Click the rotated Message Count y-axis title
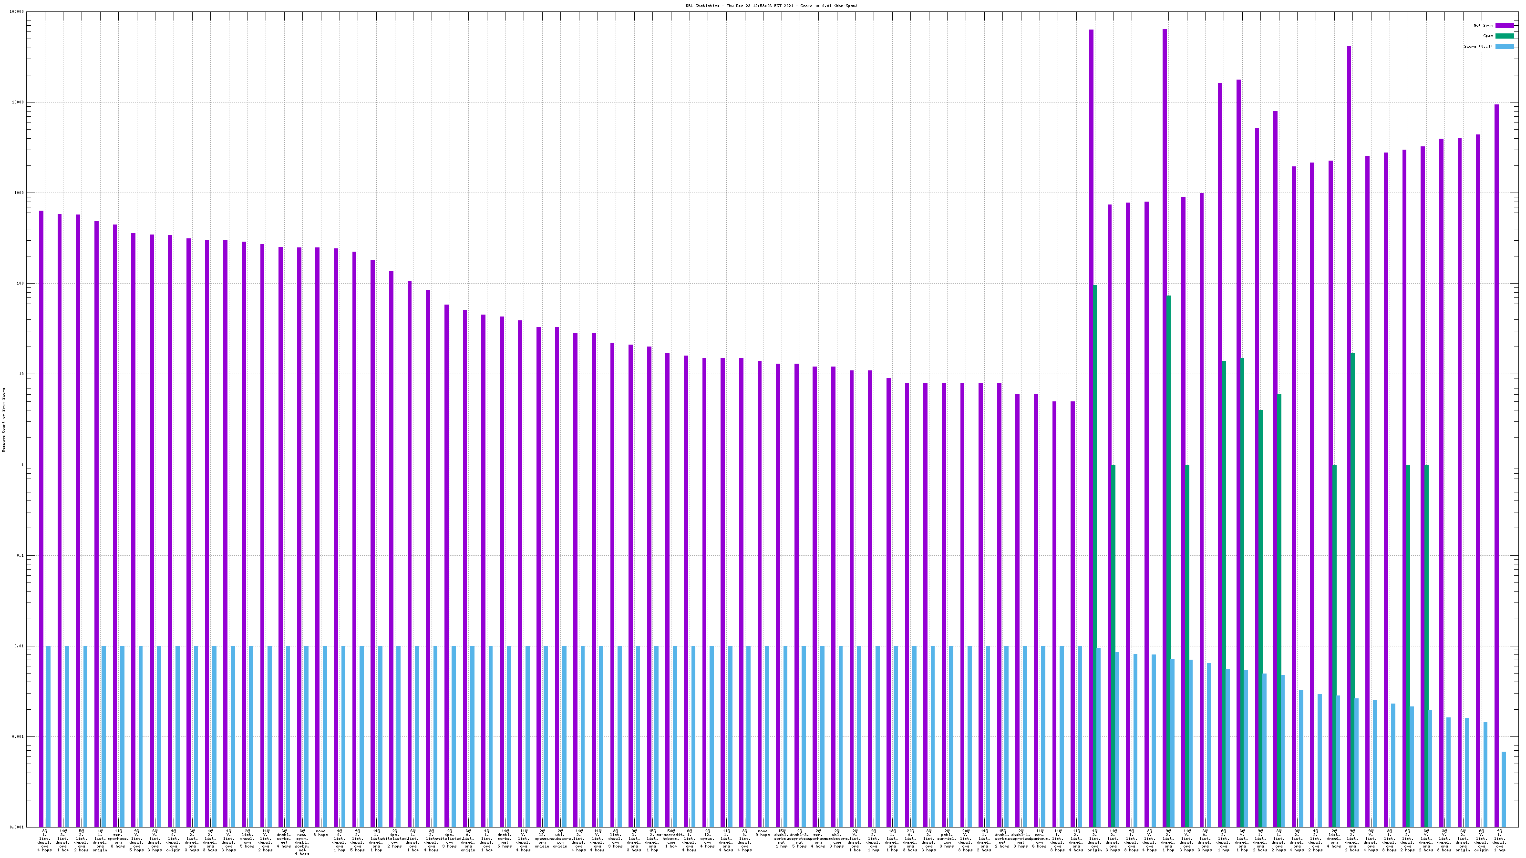This screenshot has width=1526, height=858. click(x=3, y=420)
